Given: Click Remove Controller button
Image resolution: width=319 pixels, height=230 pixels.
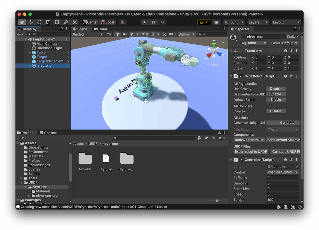Looking at the screenshot, I should (249, 140).
